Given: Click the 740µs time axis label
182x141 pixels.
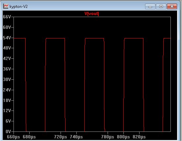Looking at the screenshot, I should [x=76, y=137].
